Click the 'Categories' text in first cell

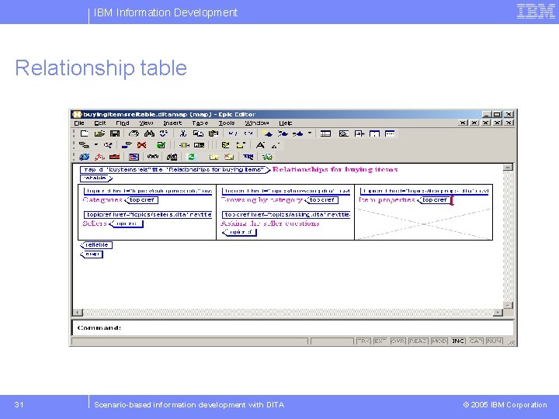pyautogui.click(x=102, y=200)
